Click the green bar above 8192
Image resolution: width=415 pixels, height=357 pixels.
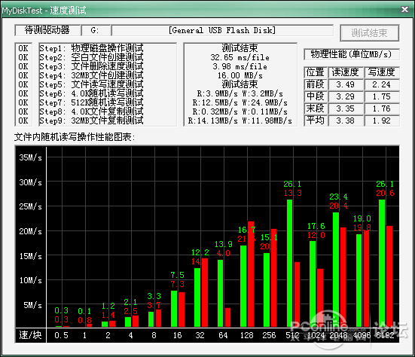pos(382,264)
